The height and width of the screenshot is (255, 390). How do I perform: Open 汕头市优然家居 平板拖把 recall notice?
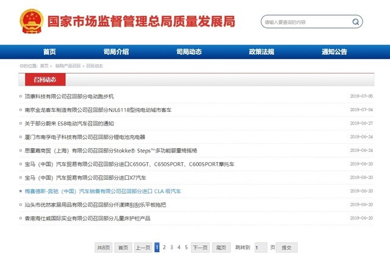(95, 205)
